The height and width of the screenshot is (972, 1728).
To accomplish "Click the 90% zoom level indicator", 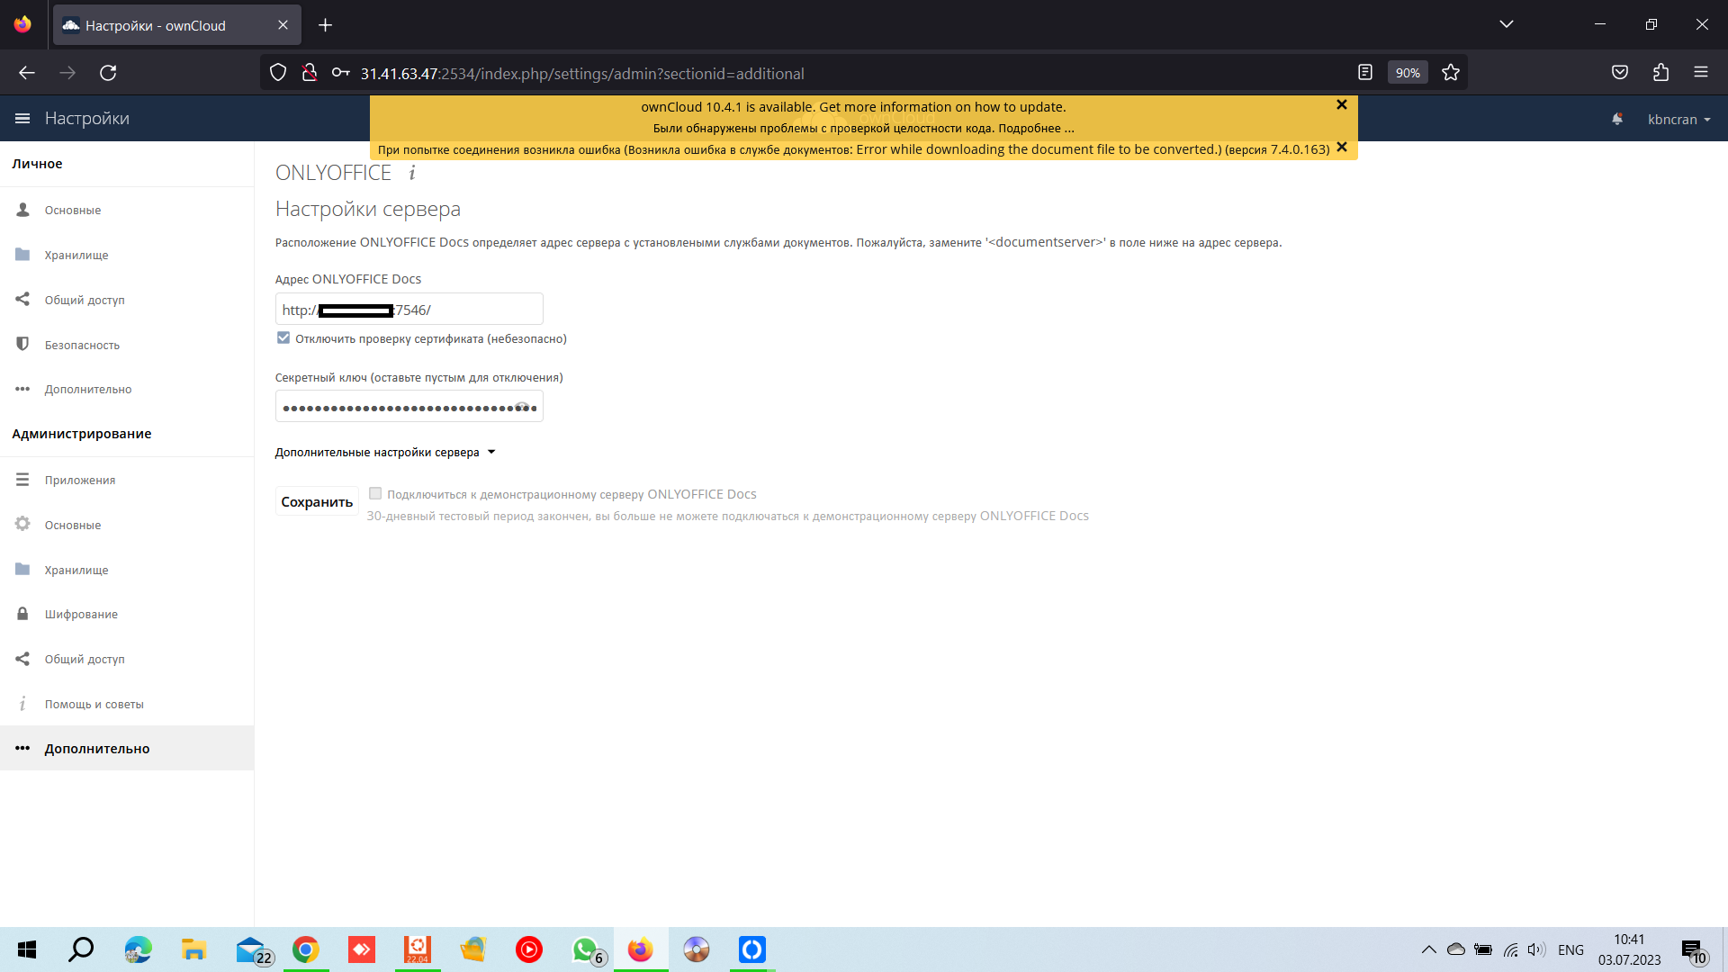I will (1408, 73).
